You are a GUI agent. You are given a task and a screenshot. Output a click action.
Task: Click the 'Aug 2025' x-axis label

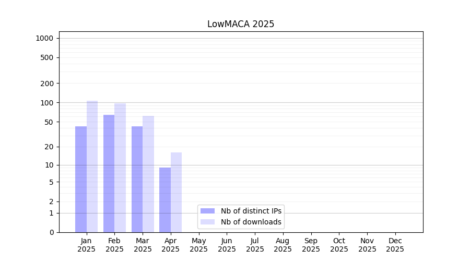pos(283,245)
